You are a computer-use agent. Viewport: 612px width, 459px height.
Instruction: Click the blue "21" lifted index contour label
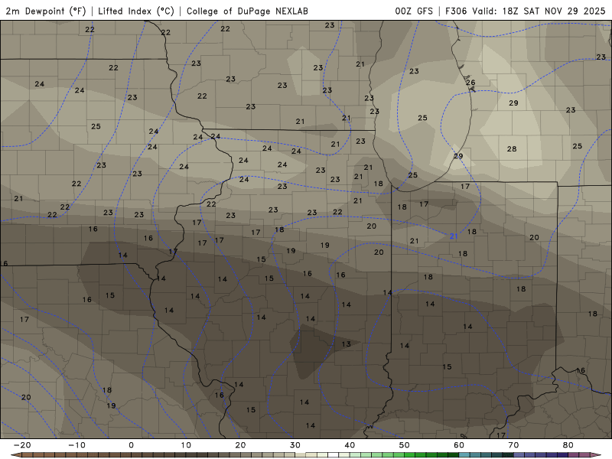click(453, 236)
